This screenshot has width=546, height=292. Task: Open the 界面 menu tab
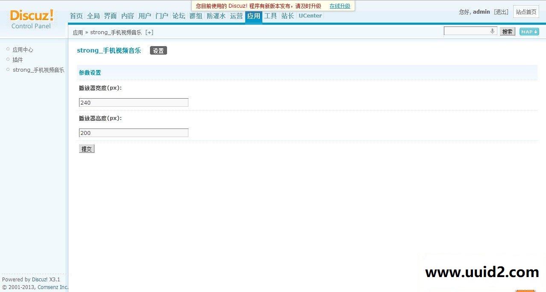(110, 16)
